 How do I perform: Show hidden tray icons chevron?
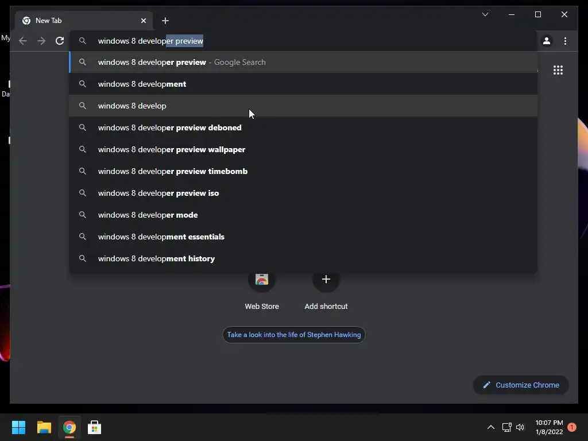pos(491,427)
